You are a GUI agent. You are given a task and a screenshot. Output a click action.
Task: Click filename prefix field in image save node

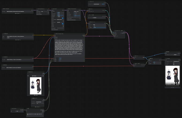[176, 55]
